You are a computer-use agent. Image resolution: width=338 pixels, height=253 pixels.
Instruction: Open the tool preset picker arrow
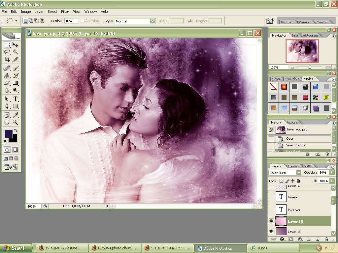coord(16,21)
